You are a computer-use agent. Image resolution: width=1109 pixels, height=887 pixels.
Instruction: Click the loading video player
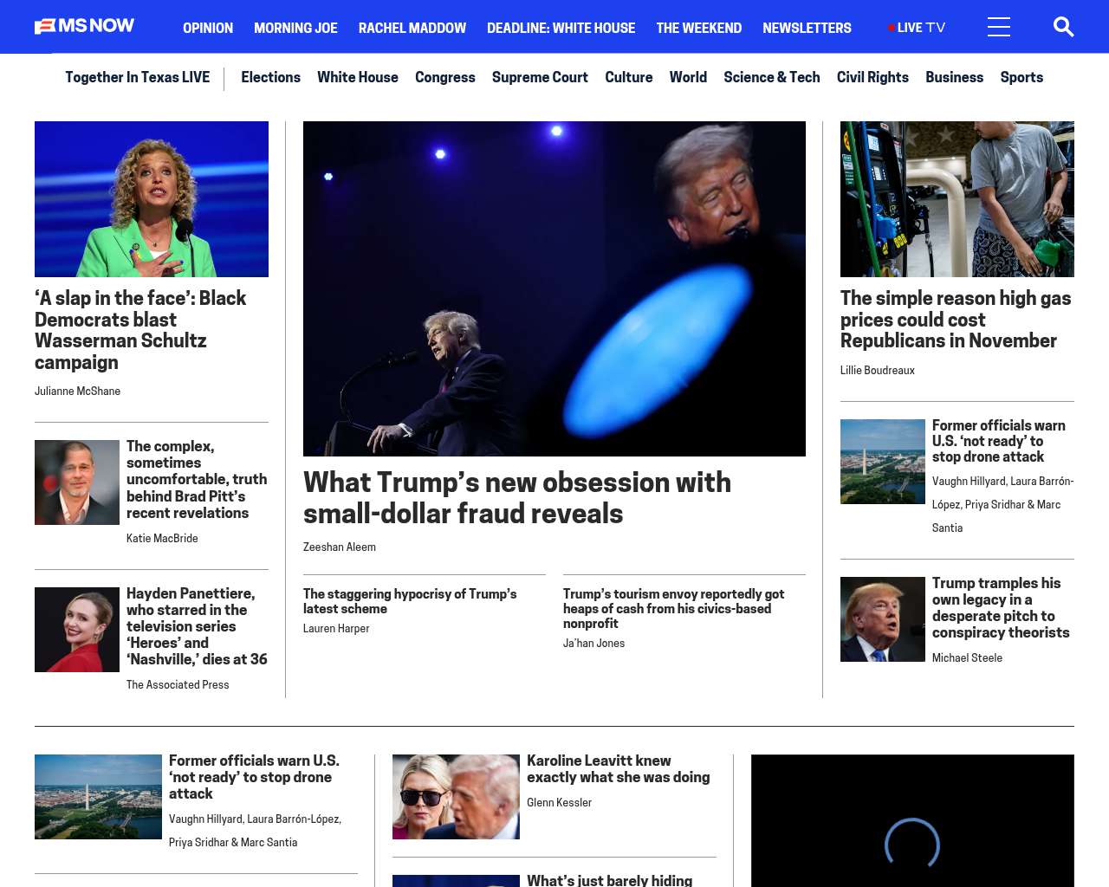912,821
